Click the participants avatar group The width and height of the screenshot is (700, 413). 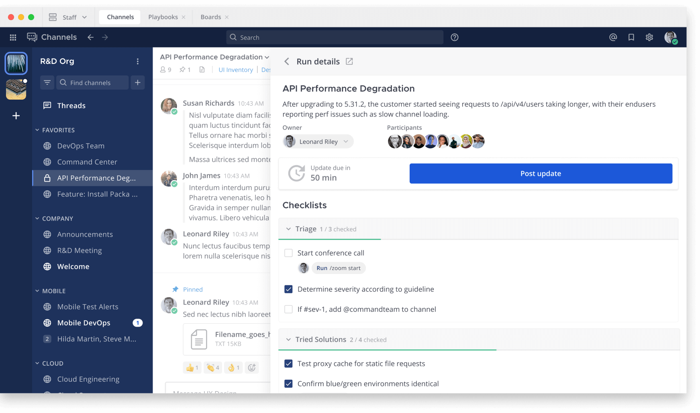pos(436,141)
